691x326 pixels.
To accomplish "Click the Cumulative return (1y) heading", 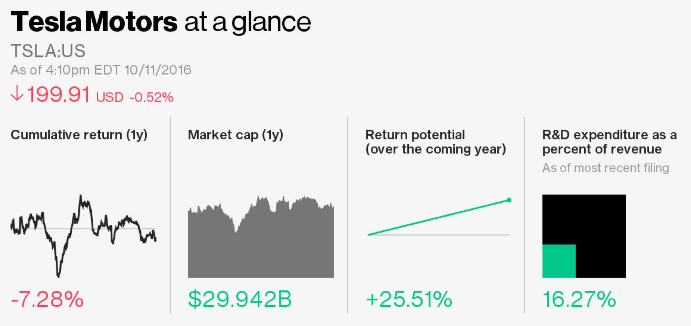I will [x=79, y=135].
